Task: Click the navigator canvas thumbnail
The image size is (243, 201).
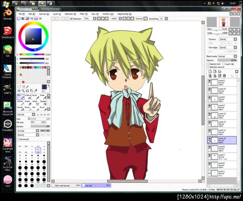Action: coord(223,22)
